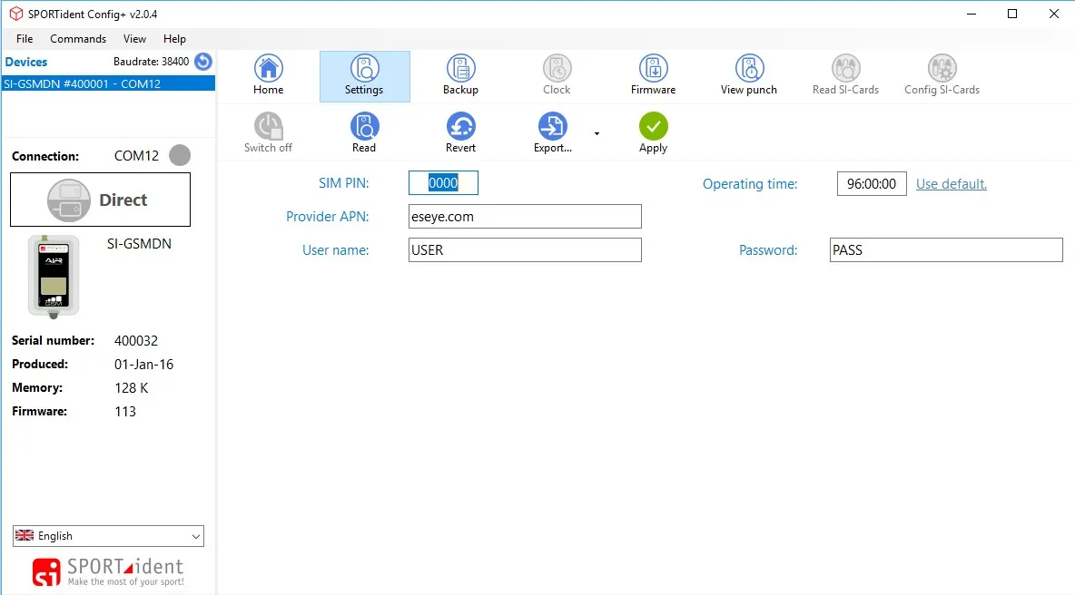The height and width of the screenshot is (595, 1075).
Task: Open the View punch tool
Action: [x=749, y=76]
